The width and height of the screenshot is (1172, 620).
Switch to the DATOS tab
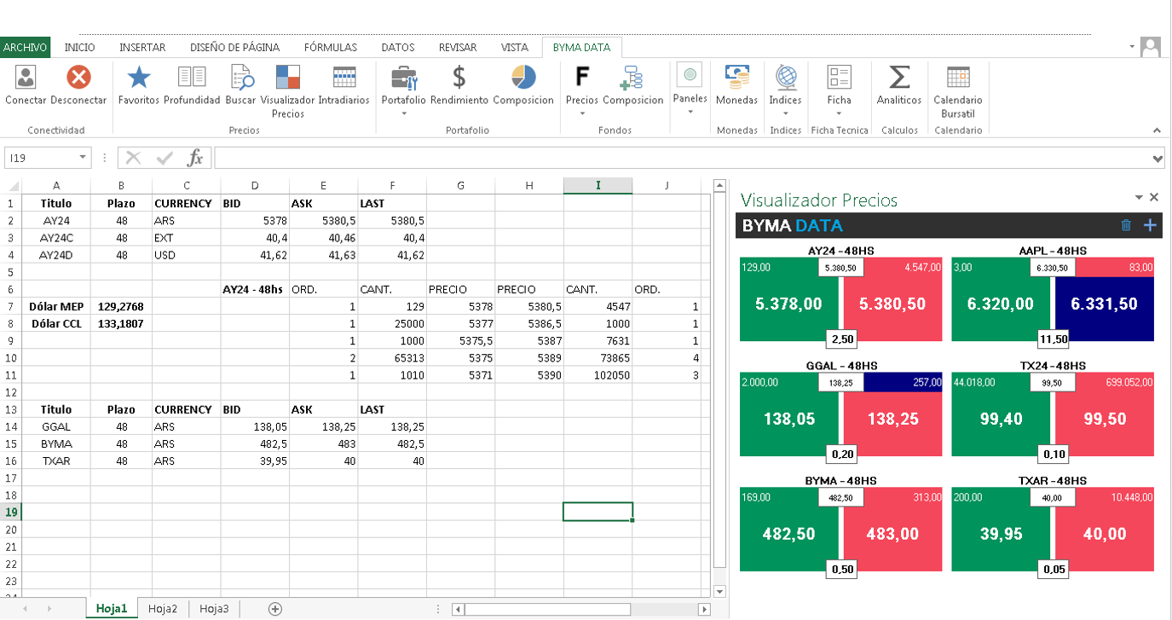click(x=398, y=48)
